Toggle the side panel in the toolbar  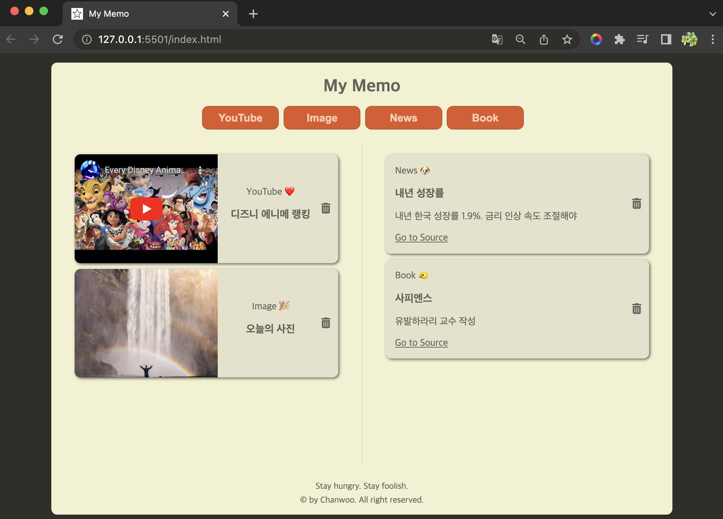(x=666, y=39)
